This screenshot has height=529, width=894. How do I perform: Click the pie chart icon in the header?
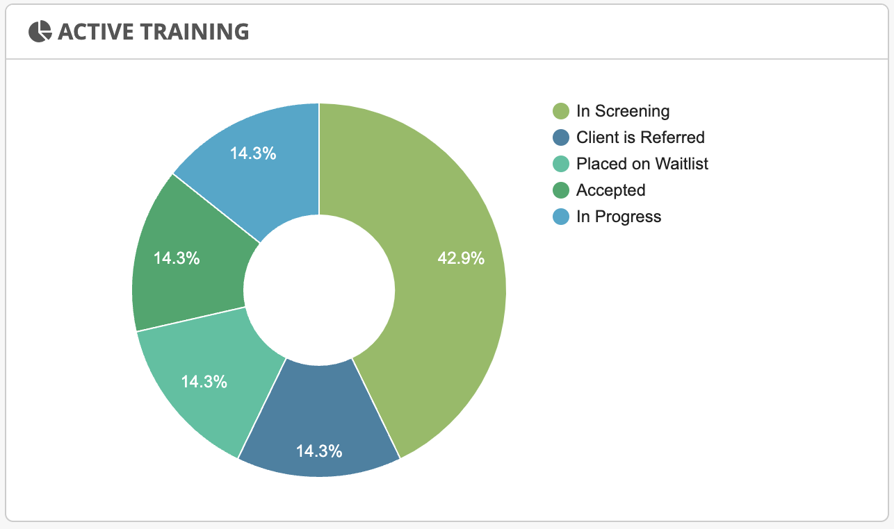pyautogui.click(x=40, y=31)
